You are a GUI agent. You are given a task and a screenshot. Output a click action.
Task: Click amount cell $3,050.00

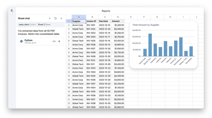pyautogui.click(x=118, y=56)
